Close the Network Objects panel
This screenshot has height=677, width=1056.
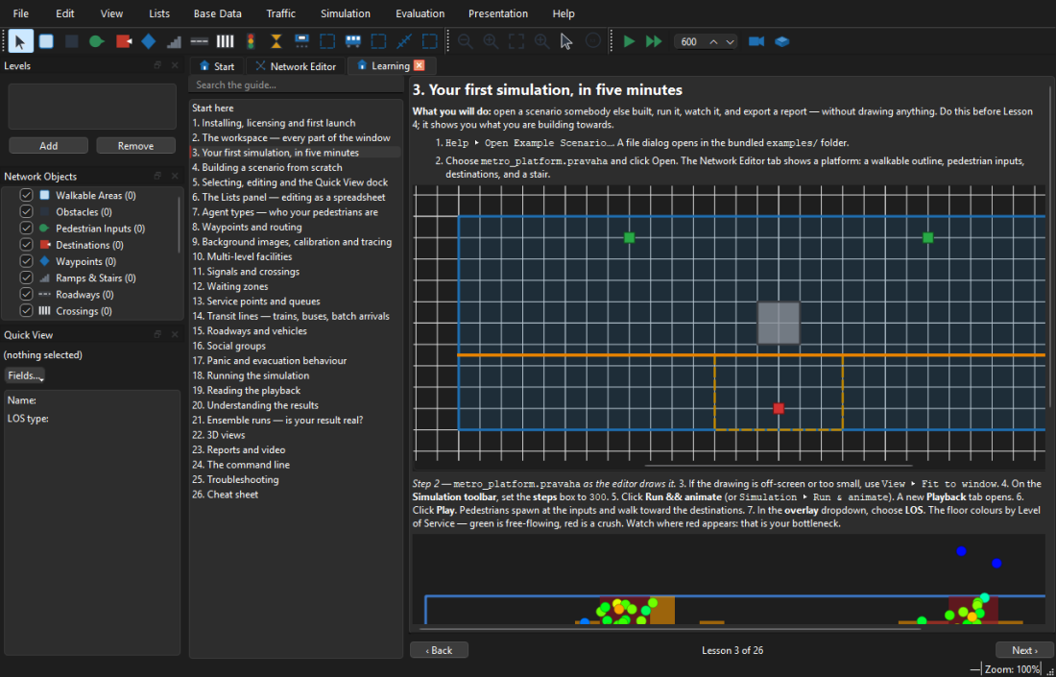pos(175,176)
